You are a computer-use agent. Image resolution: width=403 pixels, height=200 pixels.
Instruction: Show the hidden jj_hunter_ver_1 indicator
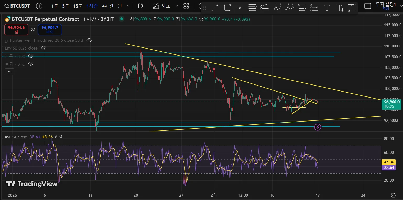point(89,40)
